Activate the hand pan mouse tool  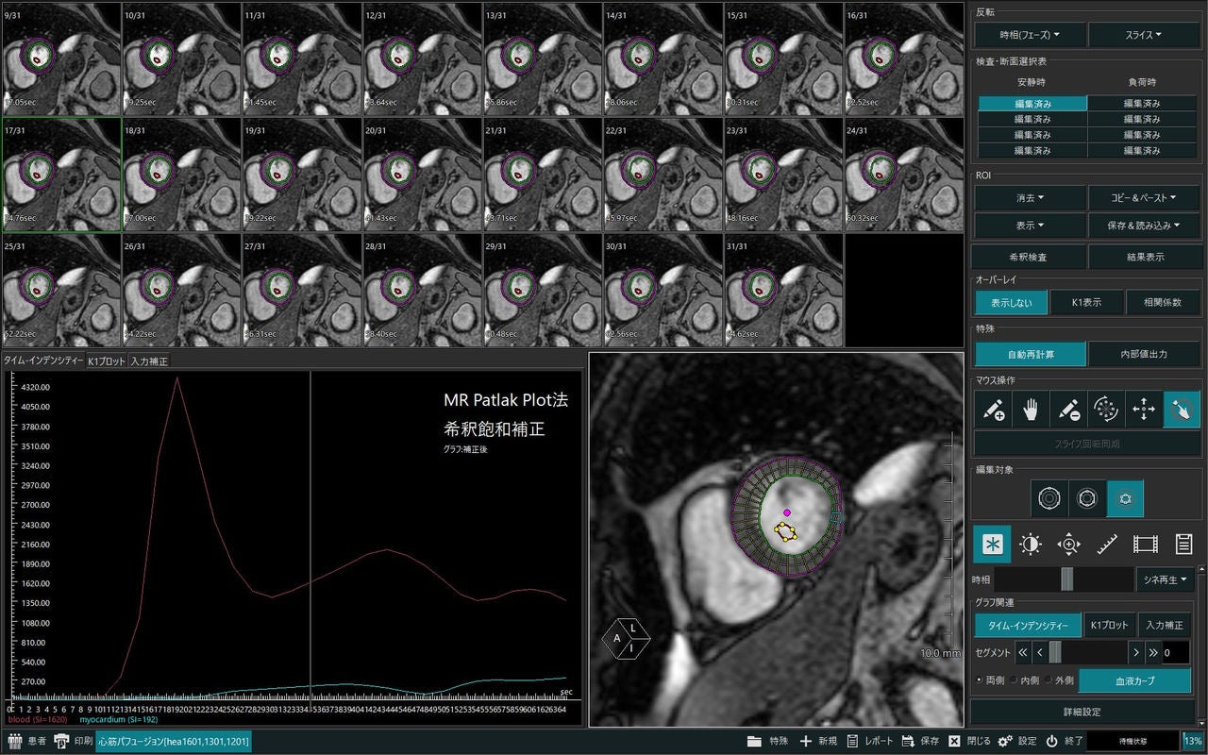tap(1031, 410)
